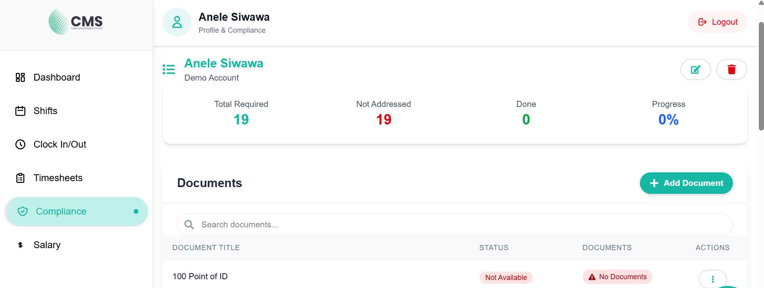Click the list icon beside Anele Siwawa
764x288 pixels.
169,69
